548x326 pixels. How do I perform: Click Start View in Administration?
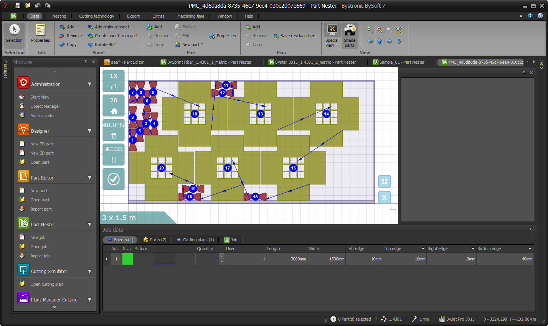point(40,97)
